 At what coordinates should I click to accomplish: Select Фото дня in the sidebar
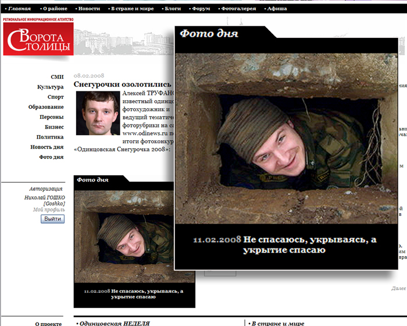point(51,157)
